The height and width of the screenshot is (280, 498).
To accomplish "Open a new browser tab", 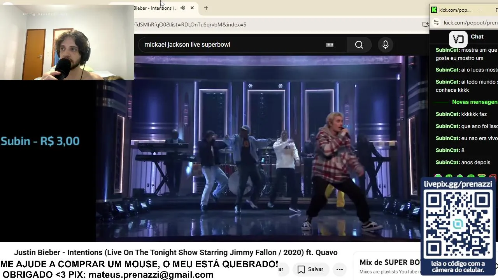I will click(x=206, y=8).
